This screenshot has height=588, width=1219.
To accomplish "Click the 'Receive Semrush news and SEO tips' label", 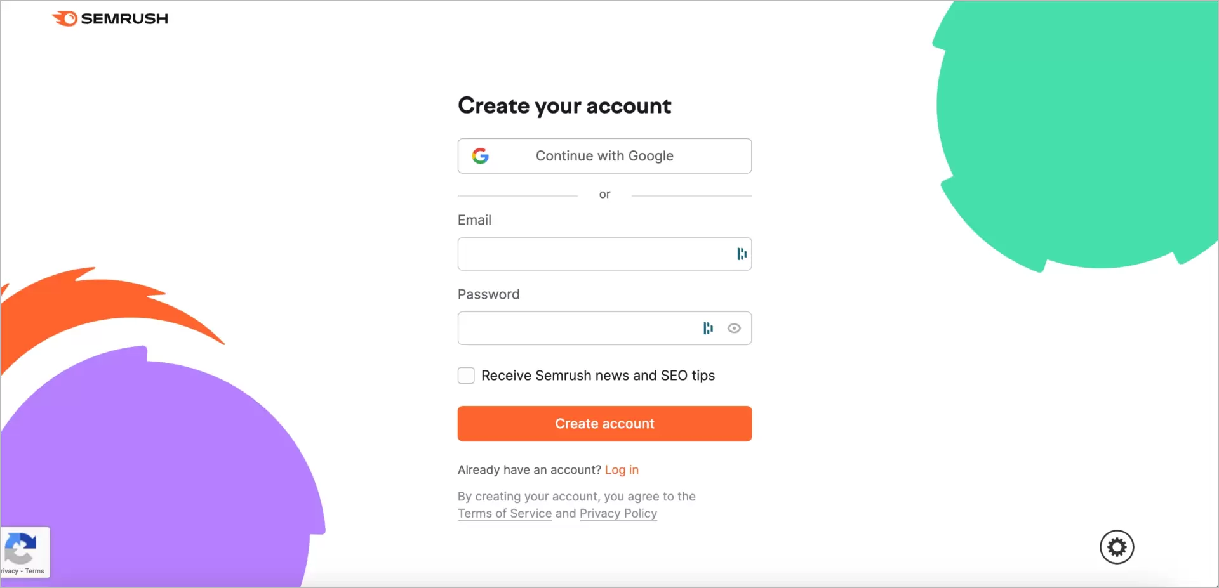I will (x=598, y=375).
